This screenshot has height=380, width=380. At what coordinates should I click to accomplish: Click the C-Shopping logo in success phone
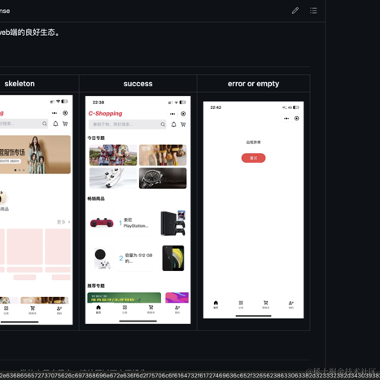point(105,113)
